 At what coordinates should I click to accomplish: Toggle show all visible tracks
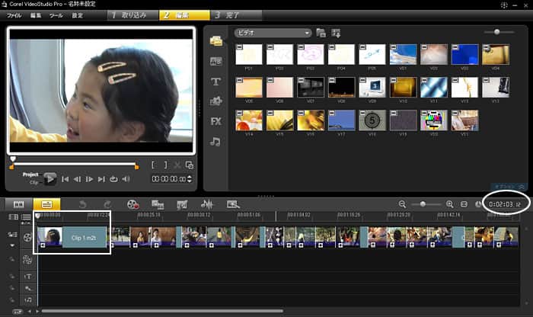[13, 217]
